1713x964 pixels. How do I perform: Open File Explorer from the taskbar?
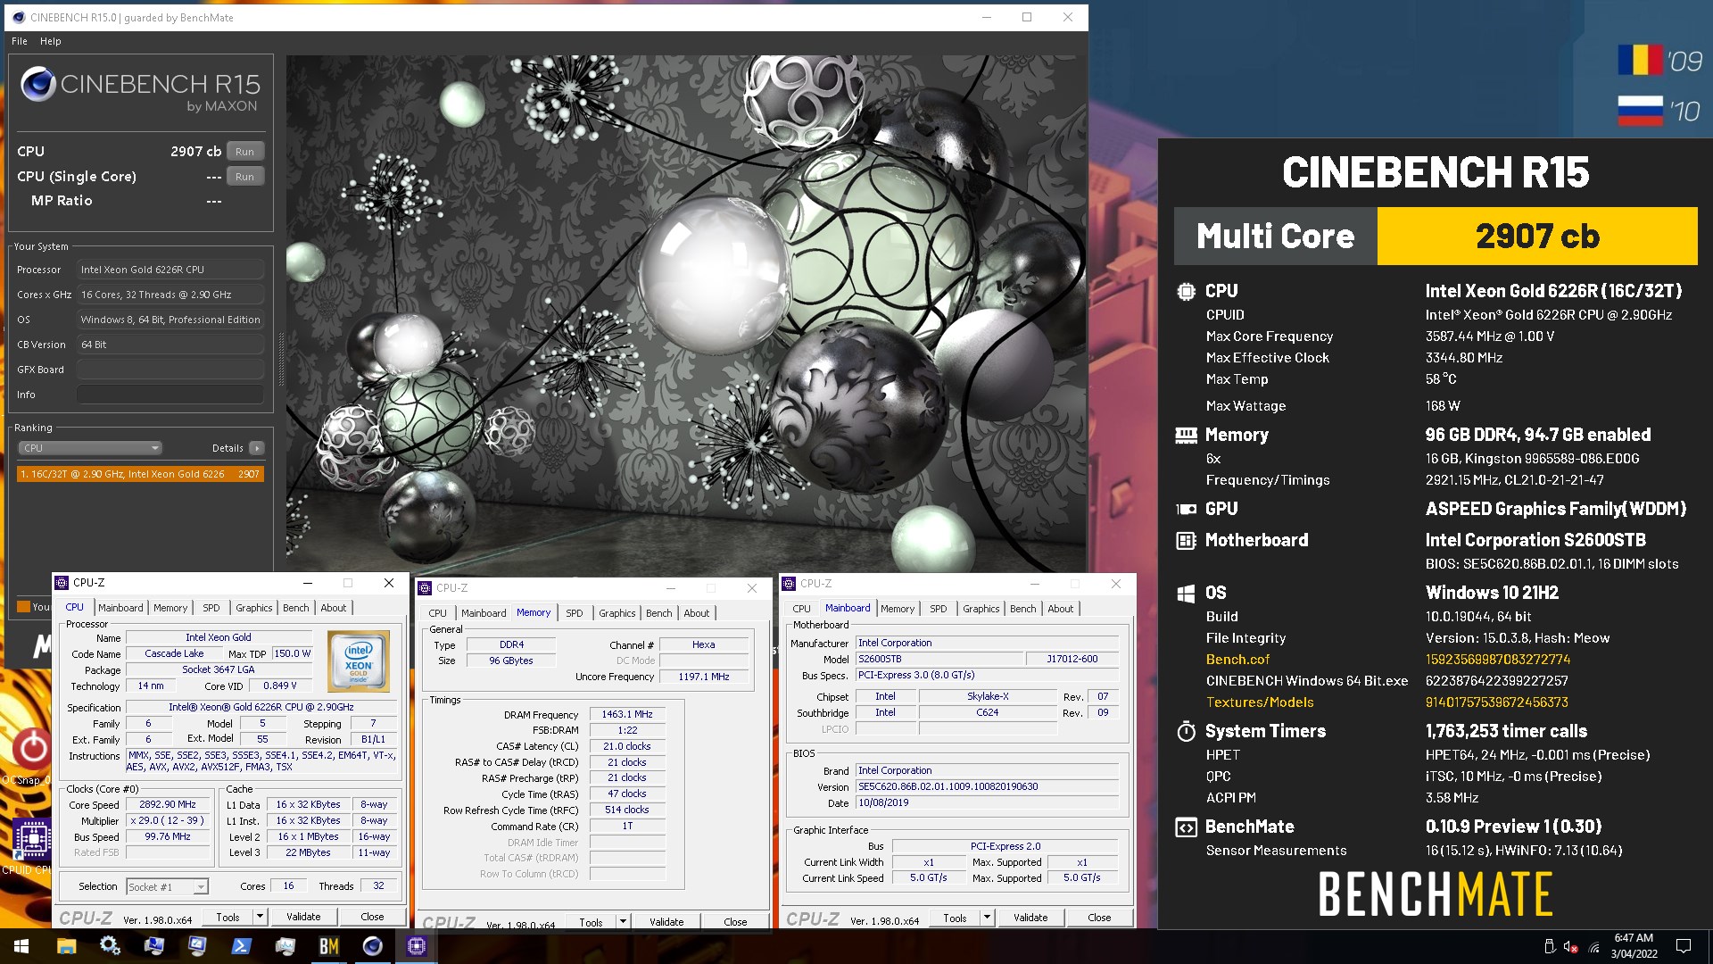pos(67,946)
